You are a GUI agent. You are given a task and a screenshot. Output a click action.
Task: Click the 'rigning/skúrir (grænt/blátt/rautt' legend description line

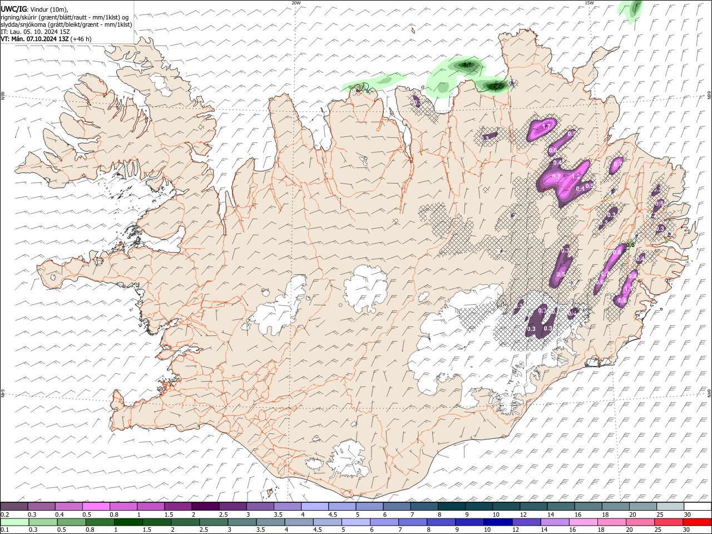point(65,17)
